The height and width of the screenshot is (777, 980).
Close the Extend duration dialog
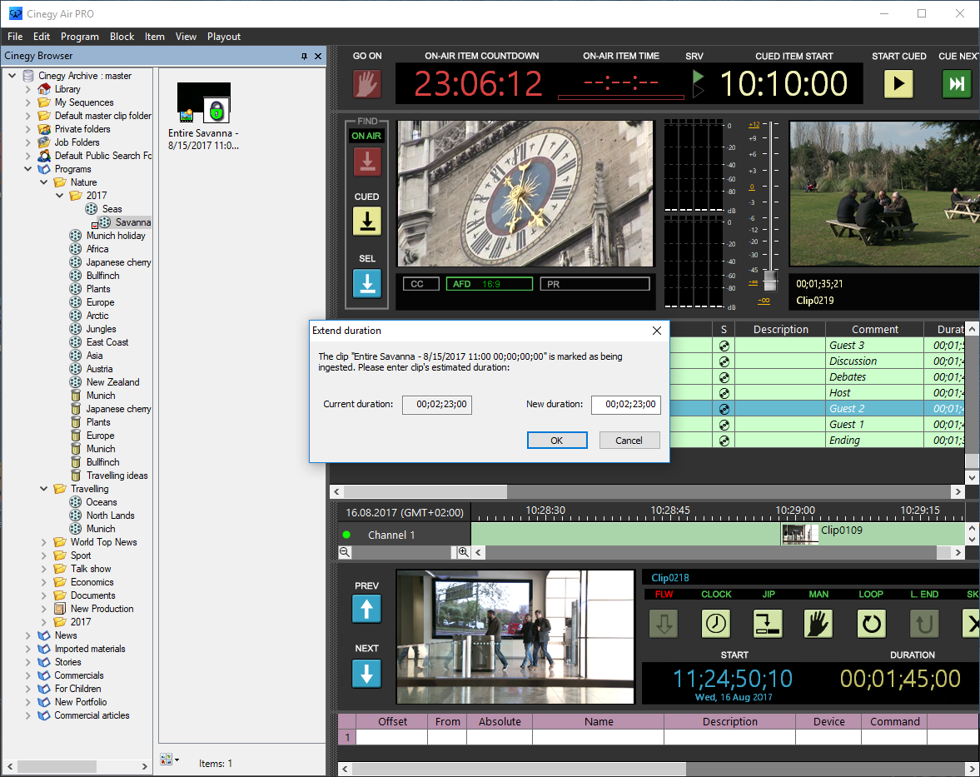point(656,331)
